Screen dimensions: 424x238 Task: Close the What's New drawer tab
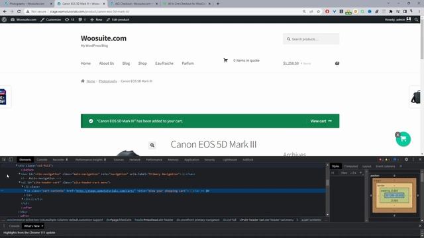42,226
